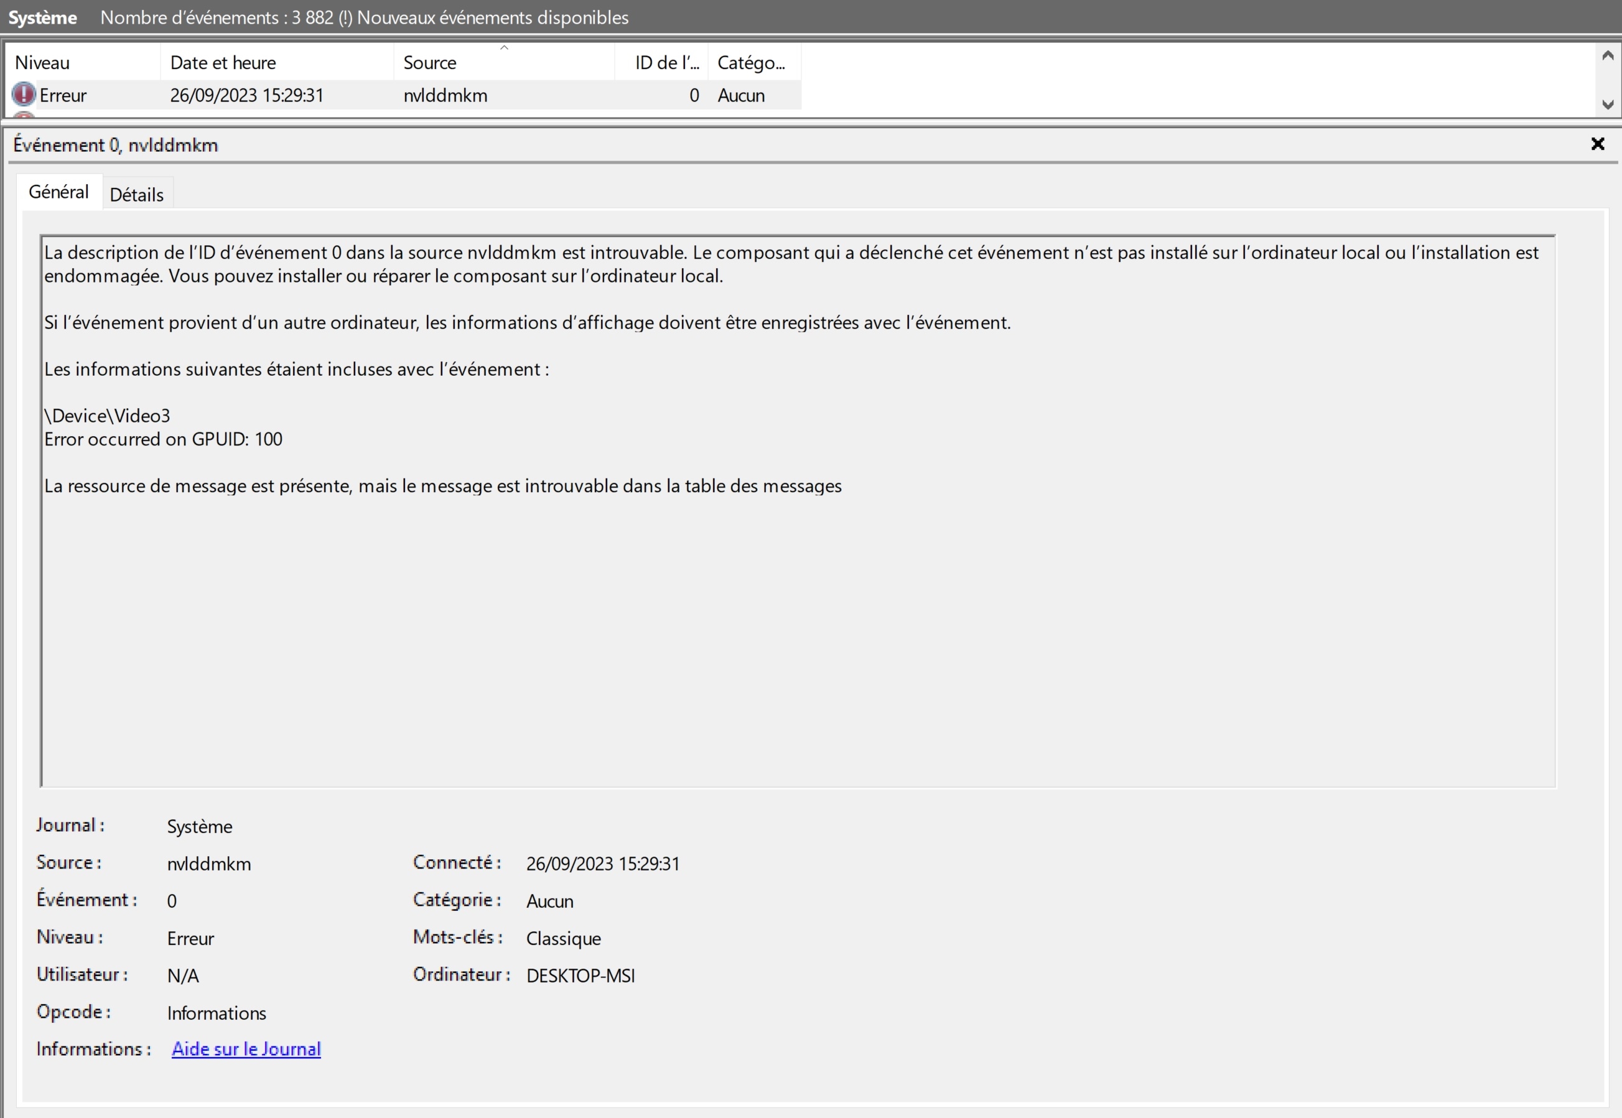Click the red error icon in event row
1622x1118 pixels.
coord(24,94)
